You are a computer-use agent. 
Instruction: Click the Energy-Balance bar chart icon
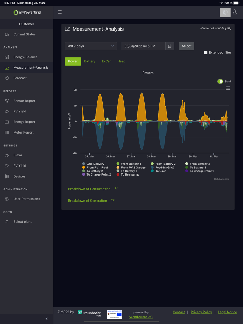[x=7, y=57]
